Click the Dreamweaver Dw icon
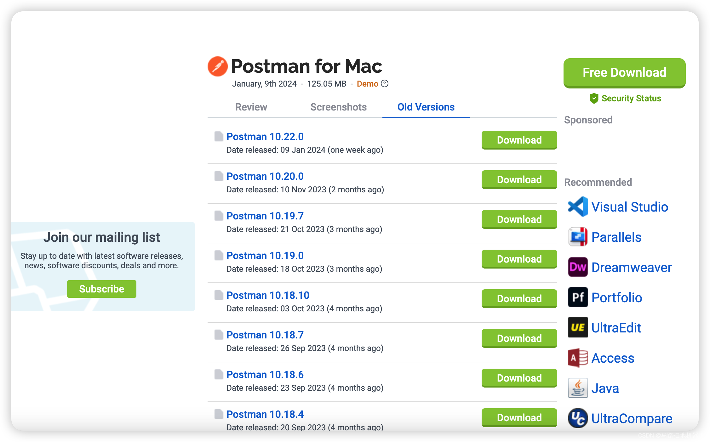The image size is (710, 442). tap(578, 267)
